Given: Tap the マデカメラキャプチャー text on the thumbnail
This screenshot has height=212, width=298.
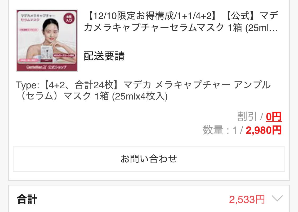Looking at the screenshot, I should pos(38,16).
